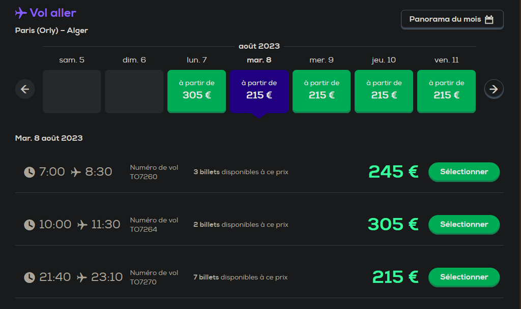
Task: Click the calendar icon in Panorama du mois
Action: (x=489, y=19)
